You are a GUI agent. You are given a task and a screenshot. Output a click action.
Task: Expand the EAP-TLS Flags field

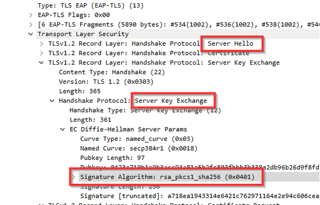coord(31,15)
